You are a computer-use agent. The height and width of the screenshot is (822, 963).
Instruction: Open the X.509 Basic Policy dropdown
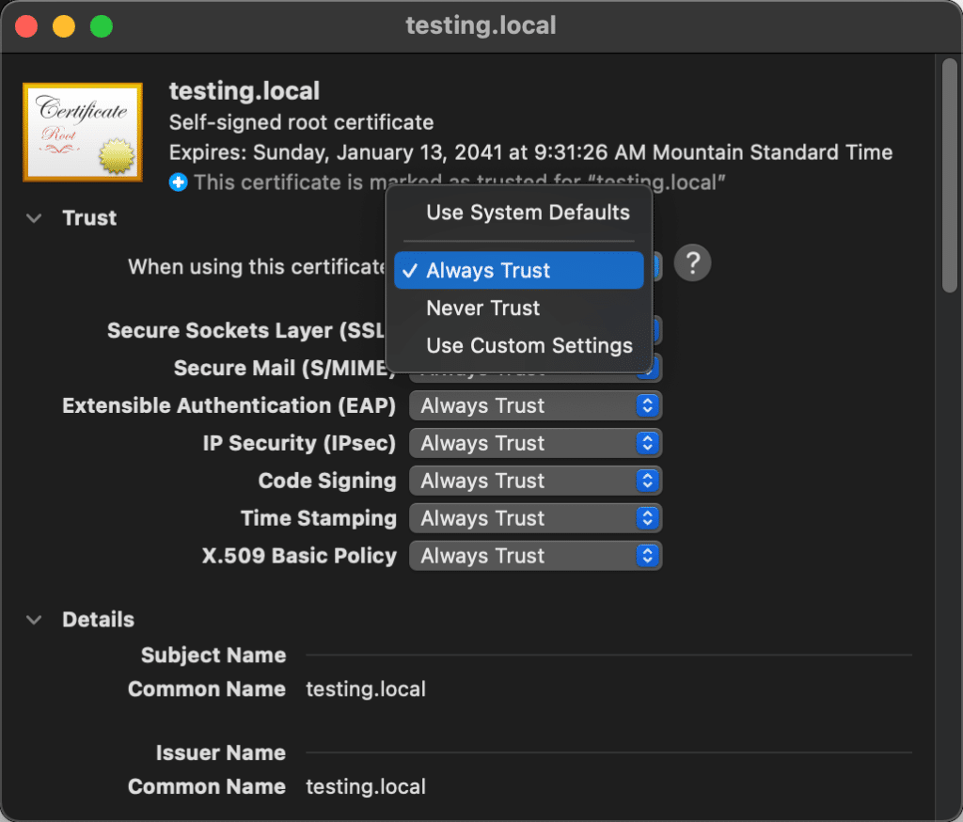coord(535,557)
